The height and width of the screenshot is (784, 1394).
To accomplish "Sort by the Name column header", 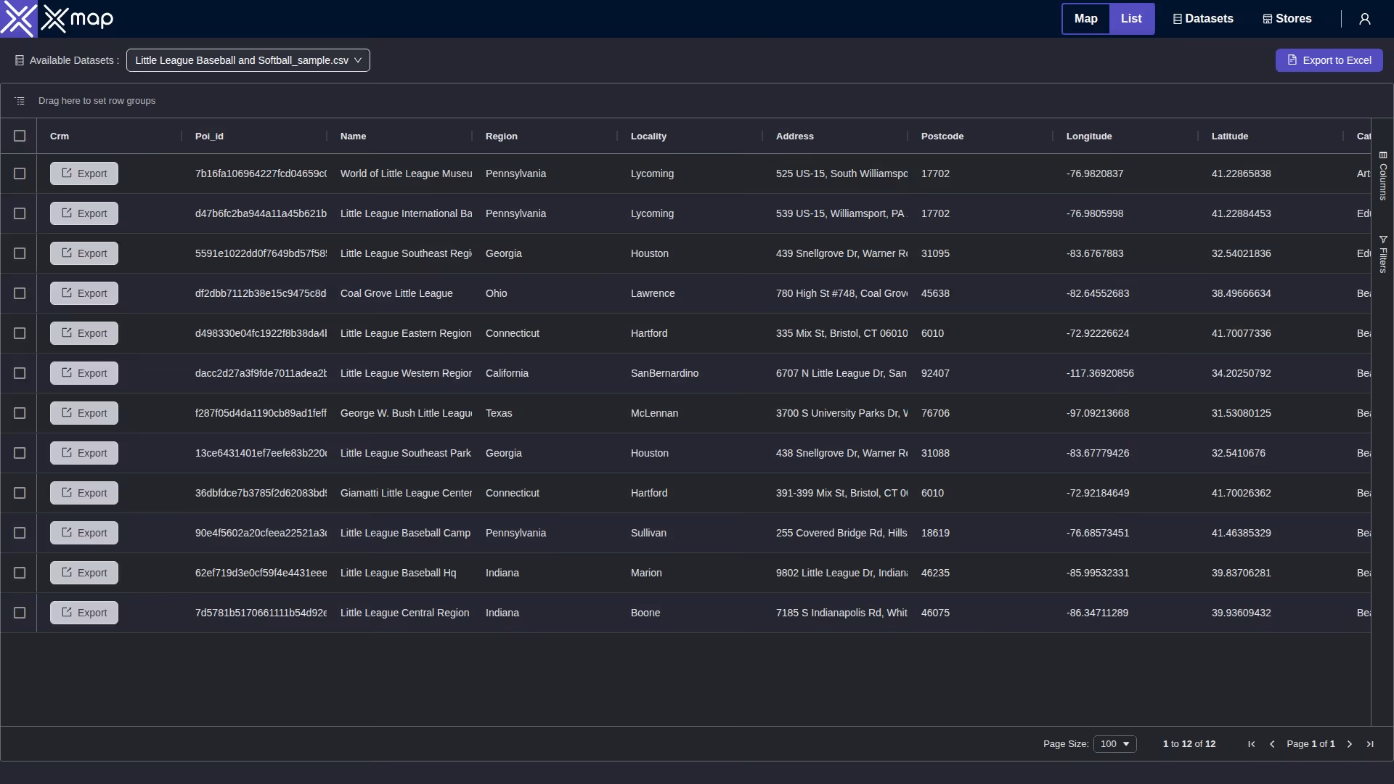I will pyautogui.click(x=353, y=136).
